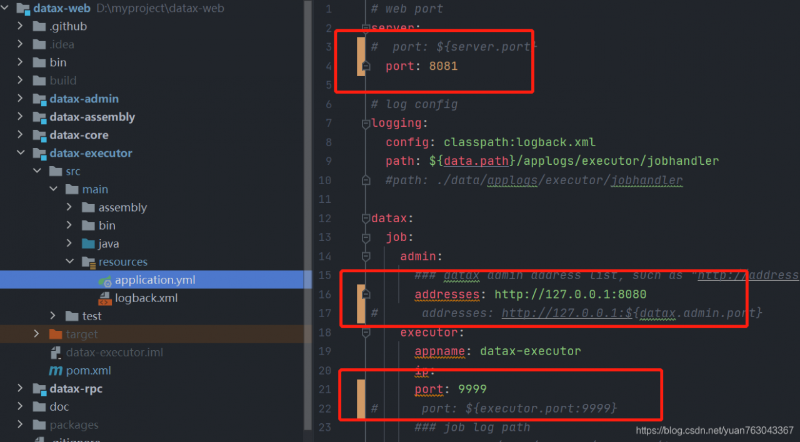Open the http://127.0.0.1:8080 address link
800x442 pixels.
click(x=571, y=294)
